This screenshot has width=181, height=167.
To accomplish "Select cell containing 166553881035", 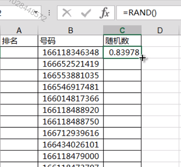I will tap(71, 75).
